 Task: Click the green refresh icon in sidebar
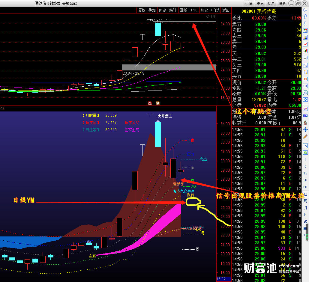pyautogui.click(x=305, y=153)
